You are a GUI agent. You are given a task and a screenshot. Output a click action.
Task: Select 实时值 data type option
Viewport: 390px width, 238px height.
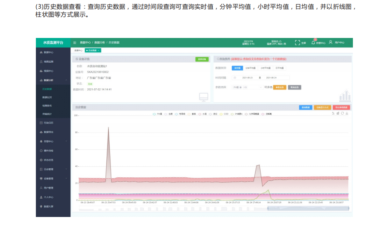pos(237,68)
